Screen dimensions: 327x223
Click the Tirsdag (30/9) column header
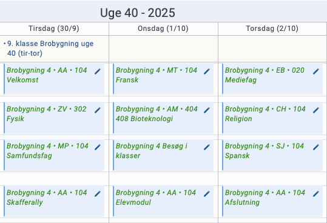tap(54, 28)
